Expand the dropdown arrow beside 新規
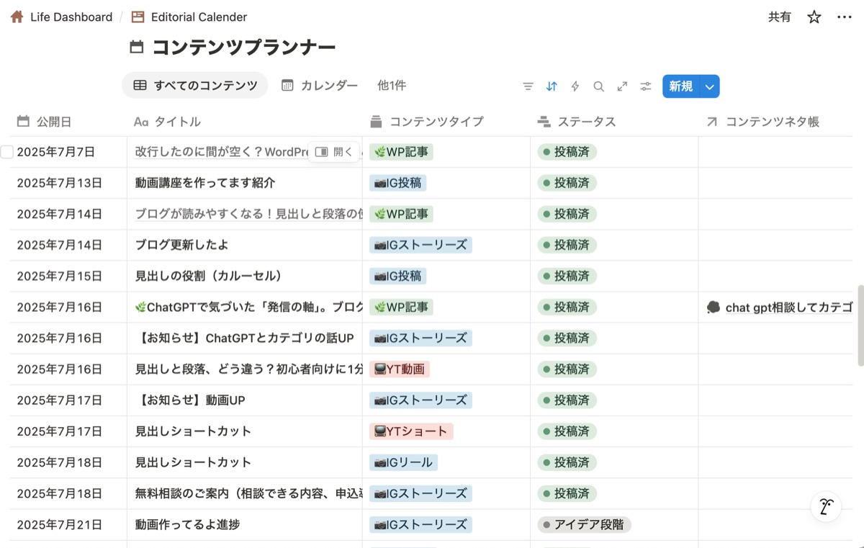Viewport: 864px width, 548px height. tap(710, 86)
